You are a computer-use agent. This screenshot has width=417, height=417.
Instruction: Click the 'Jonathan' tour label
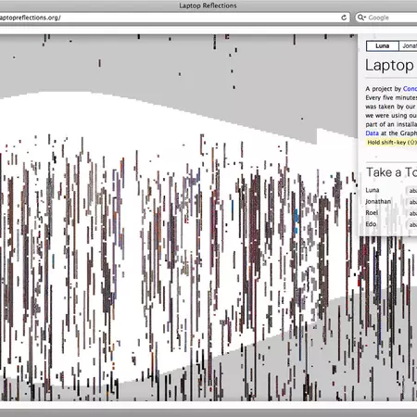click(x=378, y=202)
